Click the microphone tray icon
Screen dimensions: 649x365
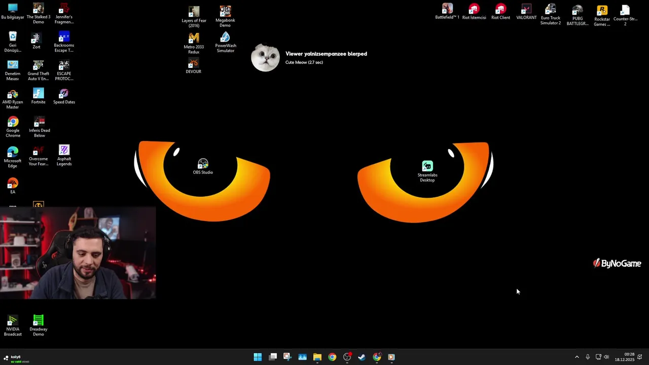[x=588, y=357]
